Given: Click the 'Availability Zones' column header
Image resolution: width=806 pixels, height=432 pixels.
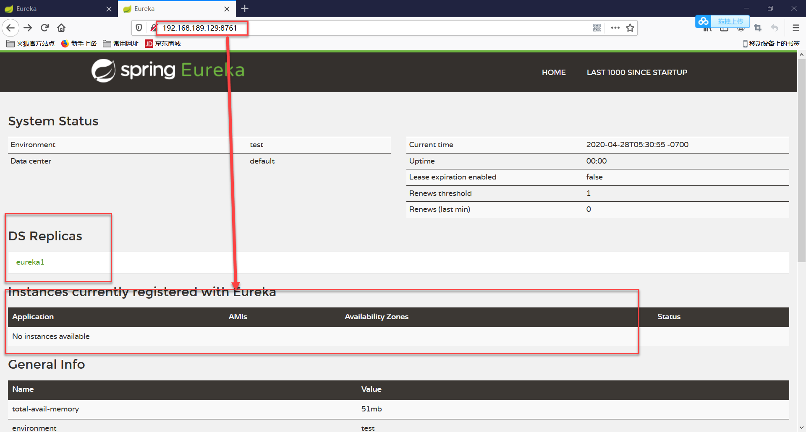Looking at the screenshot, I should pos(377,317).
